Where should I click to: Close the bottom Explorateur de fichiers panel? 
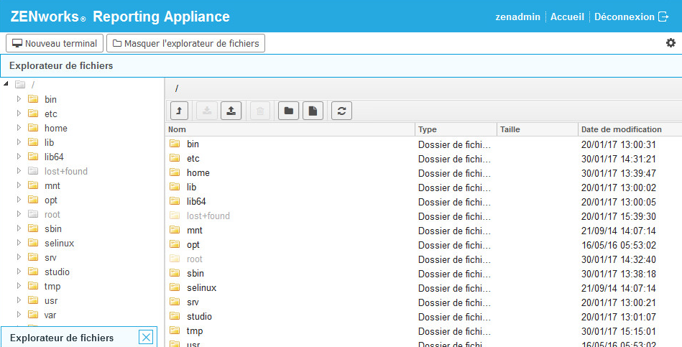146,338
